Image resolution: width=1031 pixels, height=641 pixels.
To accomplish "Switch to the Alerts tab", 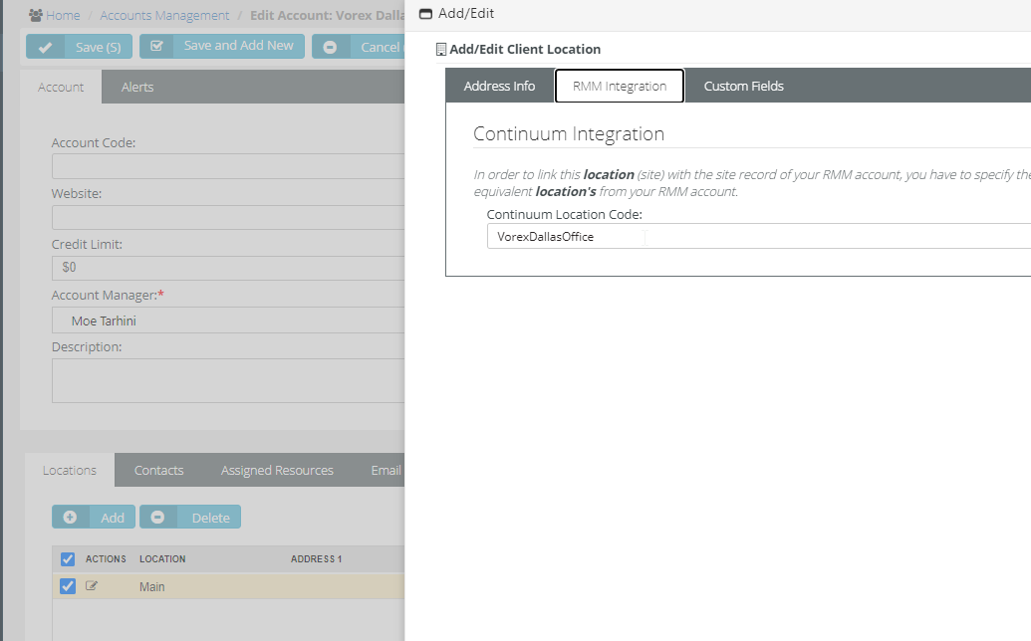I will (137, 87).
